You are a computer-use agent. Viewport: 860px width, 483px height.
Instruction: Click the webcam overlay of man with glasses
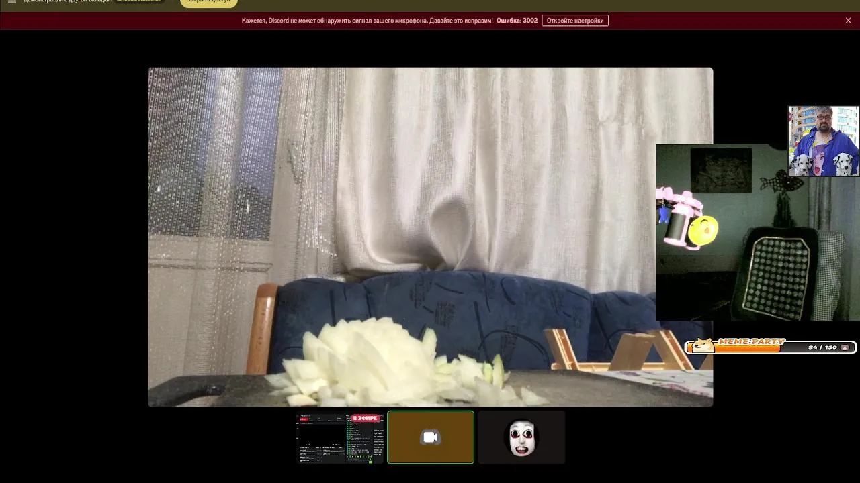pyautogui.click(x=823, y=141)
